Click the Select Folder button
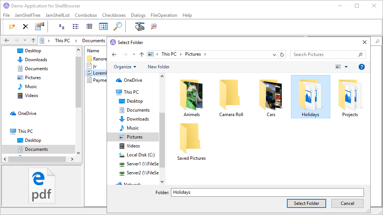The width and height of the screenshot is (383, 215). pos(306,203)
